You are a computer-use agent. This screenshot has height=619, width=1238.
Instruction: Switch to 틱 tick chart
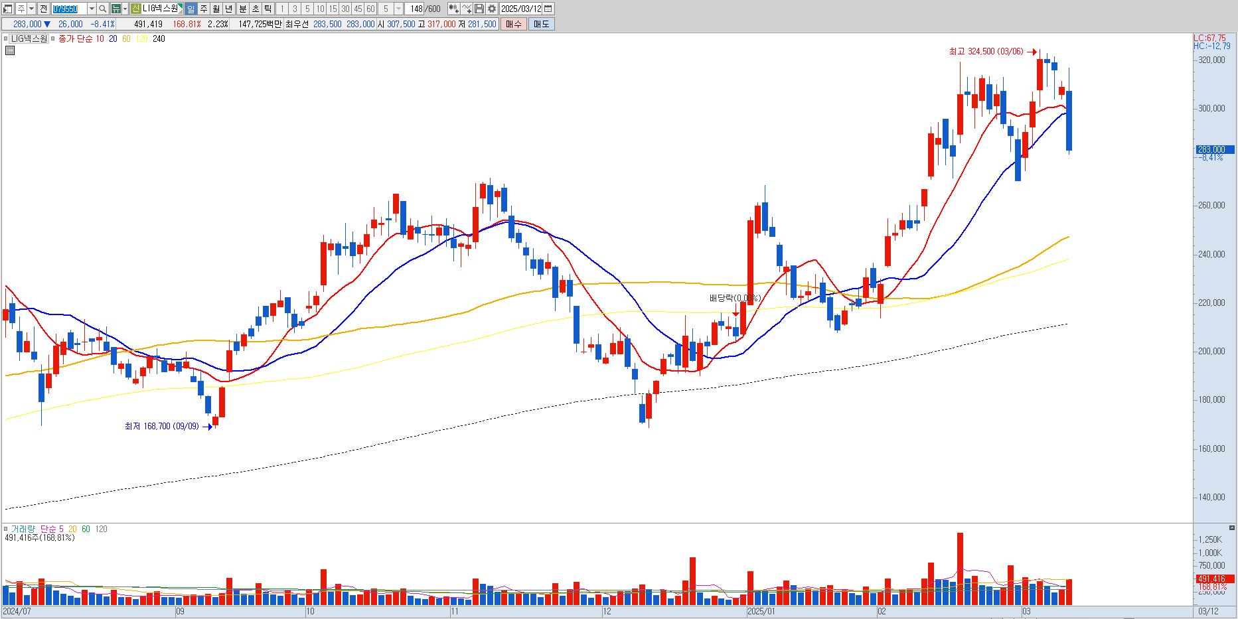[268, 9]
